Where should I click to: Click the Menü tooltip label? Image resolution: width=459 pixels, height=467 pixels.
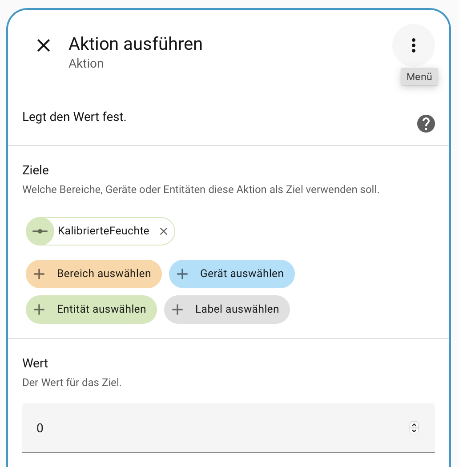(x=419, y=76)
